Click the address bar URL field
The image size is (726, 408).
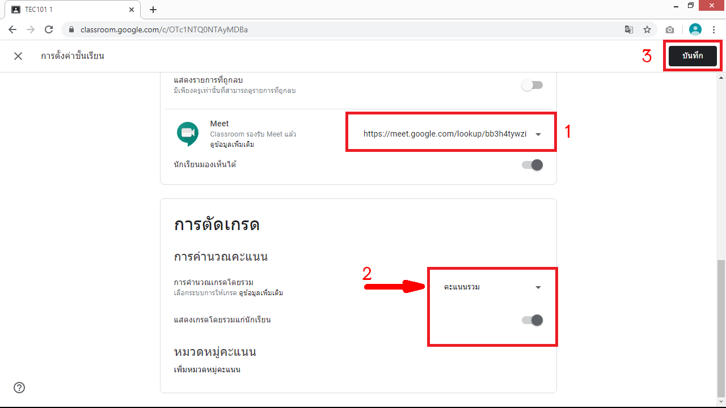tap(340, 29)
